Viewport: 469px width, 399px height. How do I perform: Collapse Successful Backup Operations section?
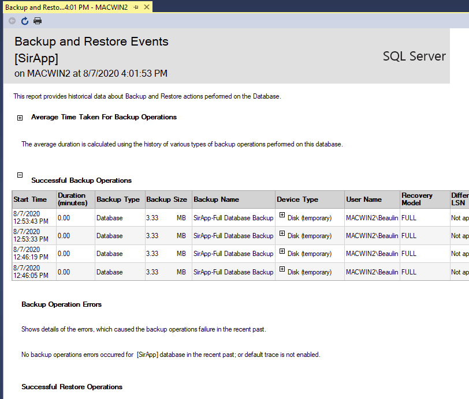(20, 175)
